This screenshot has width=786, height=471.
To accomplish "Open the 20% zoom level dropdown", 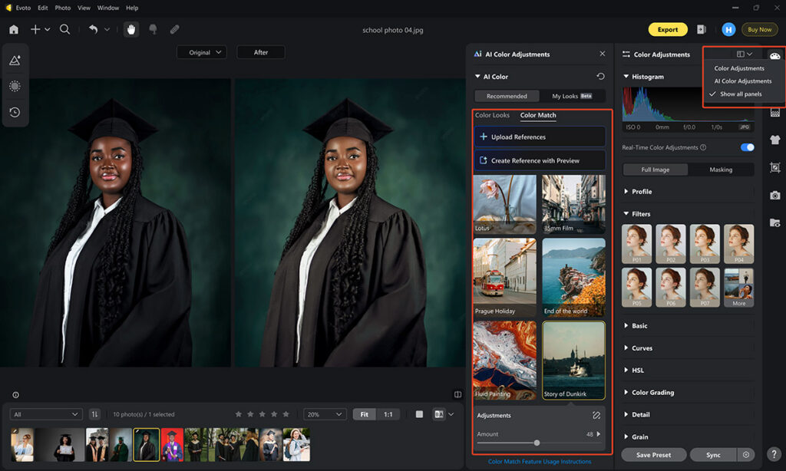I will point(325,414).
